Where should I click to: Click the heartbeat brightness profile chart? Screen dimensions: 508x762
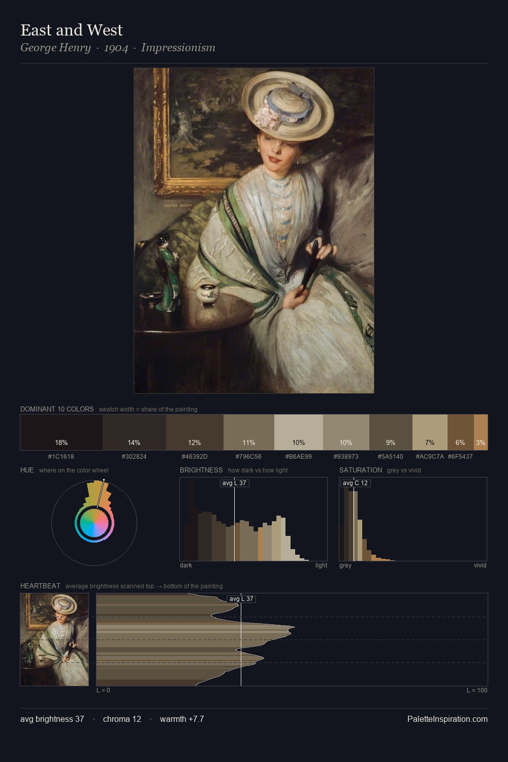[292, 640]
